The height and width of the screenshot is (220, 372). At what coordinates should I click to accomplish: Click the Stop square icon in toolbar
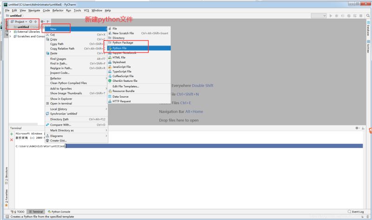coord(361,16)
